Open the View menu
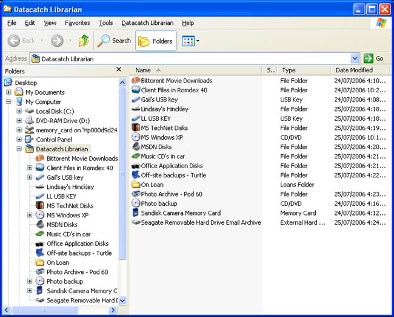Screen dimensions: 394x317 [50, 23]
